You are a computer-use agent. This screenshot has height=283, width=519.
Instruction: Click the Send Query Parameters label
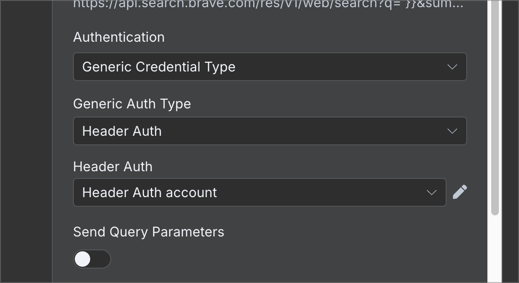point(149,232)
